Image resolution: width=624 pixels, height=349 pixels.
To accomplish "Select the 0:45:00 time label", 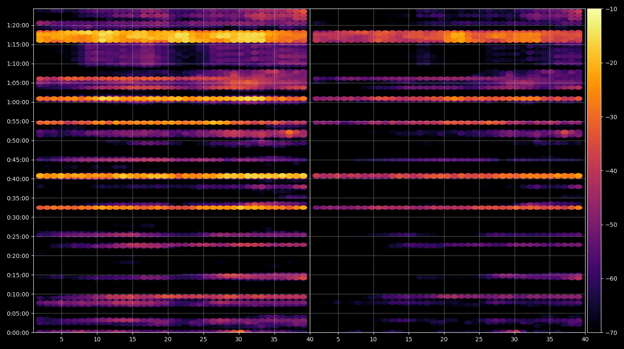I will pyautogui.click(x=18, y=160).
